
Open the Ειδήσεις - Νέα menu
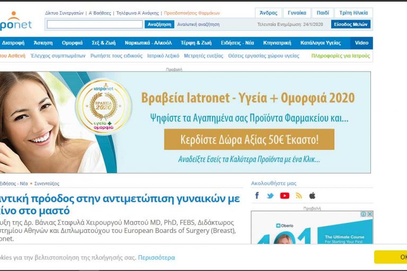[x=237, y=43]
